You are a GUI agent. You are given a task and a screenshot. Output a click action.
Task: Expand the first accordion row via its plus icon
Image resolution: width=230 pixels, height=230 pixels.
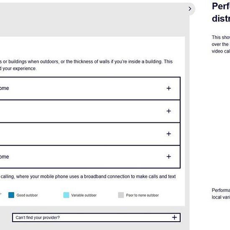(169, 88)
